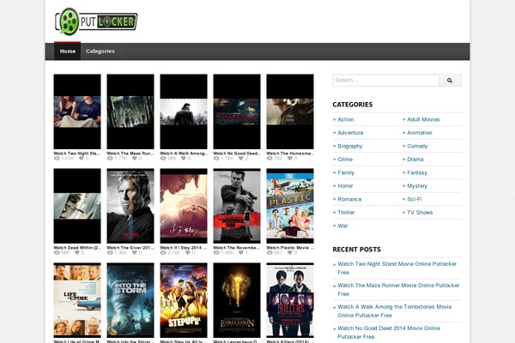Click the heart icon under No Good Deed
Image resolution: width=515 pixels, height=343 pixels.
pyautogui.click(x=240, y=158)
